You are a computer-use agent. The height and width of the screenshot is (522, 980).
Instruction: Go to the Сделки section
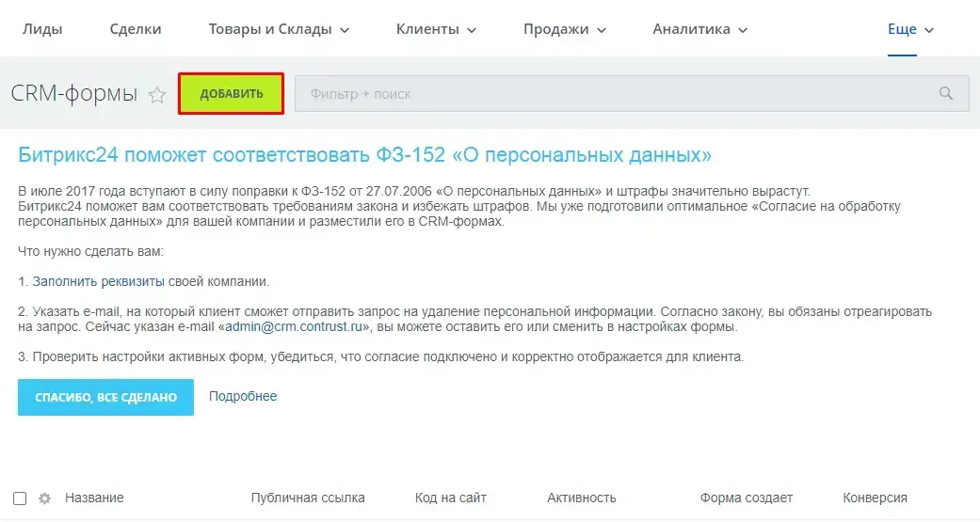point(136,29)
